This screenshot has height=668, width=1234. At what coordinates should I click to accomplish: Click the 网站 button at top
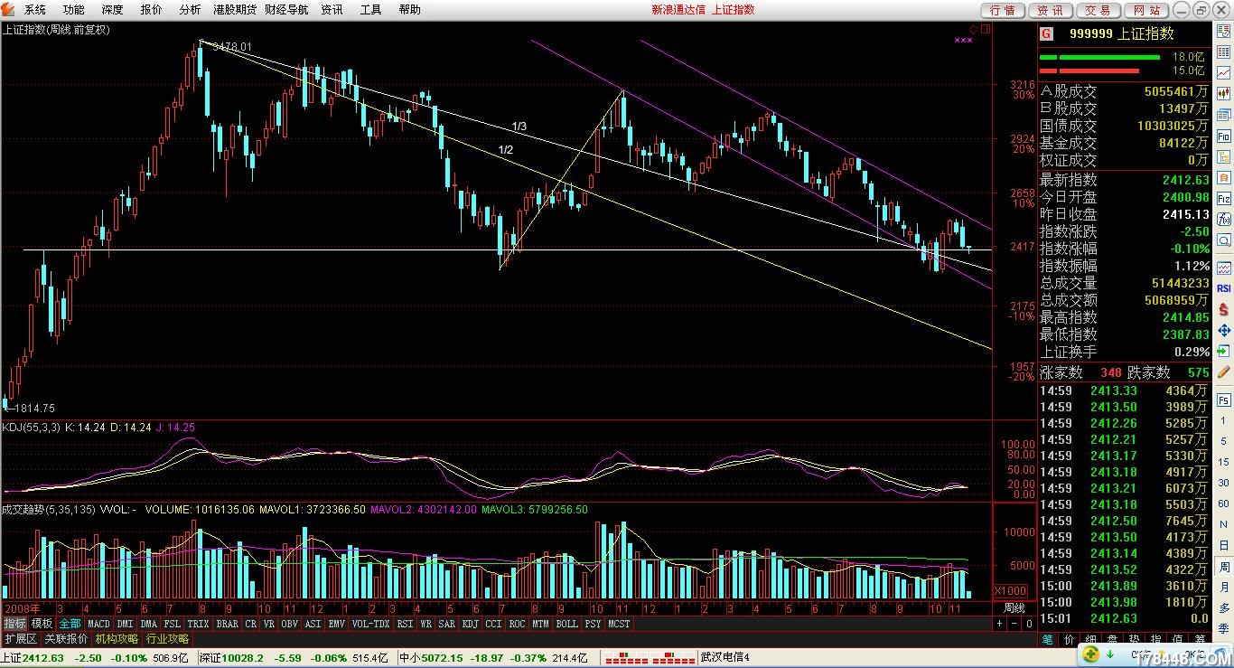1145,10
